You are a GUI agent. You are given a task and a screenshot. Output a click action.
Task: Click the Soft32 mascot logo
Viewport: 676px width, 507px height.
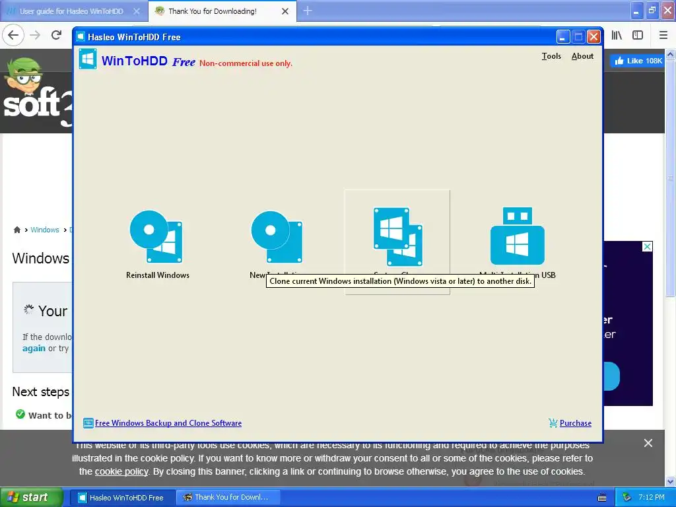tap(24, 78)
